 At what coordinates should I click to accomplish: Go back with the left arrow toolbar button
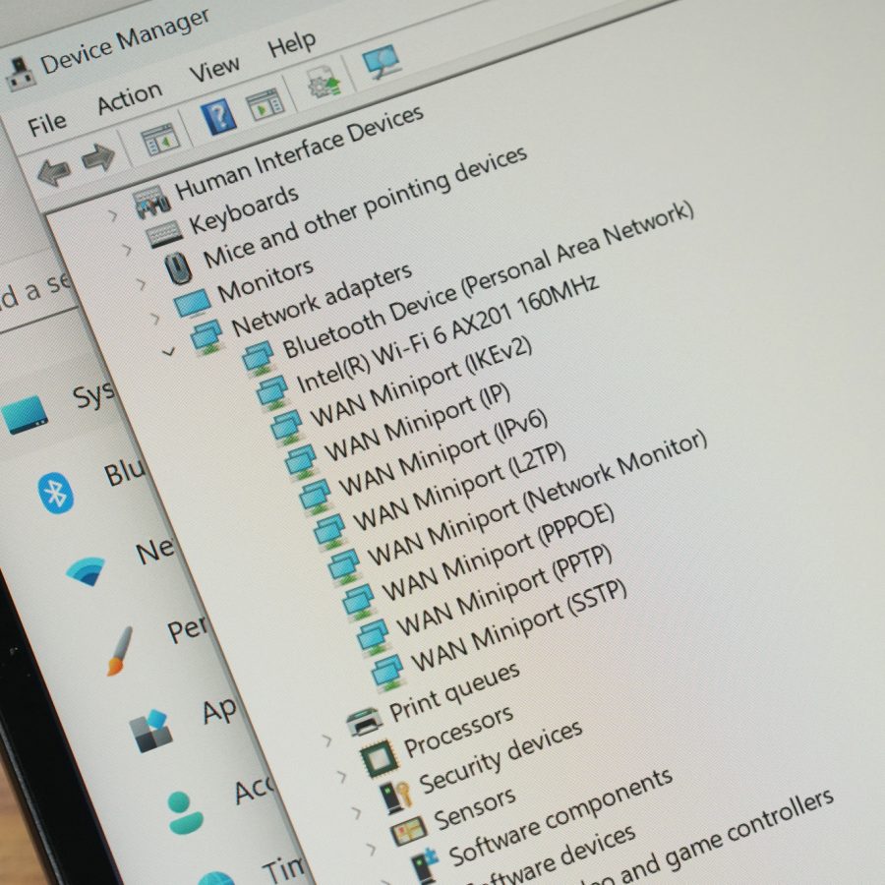coord(54,171)
